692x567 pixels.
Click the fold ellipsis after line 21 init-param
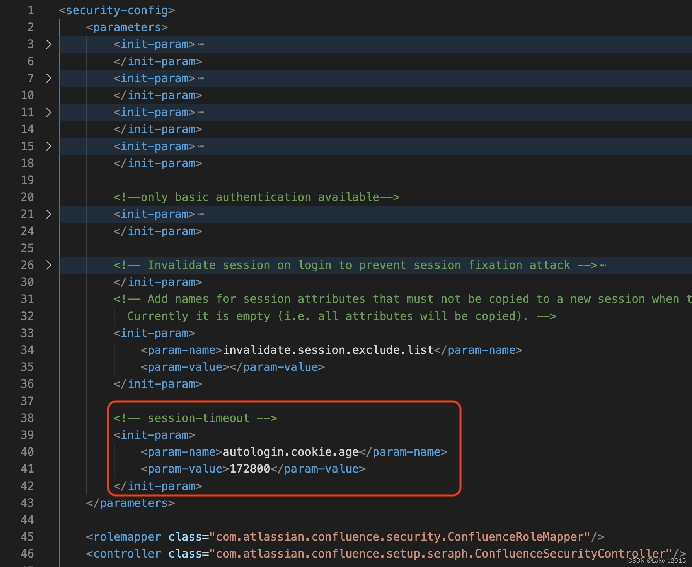click(x=201, y=214)
